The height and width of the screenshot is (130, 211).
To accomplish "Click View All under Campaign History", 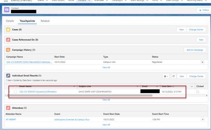I will [106, 67].
